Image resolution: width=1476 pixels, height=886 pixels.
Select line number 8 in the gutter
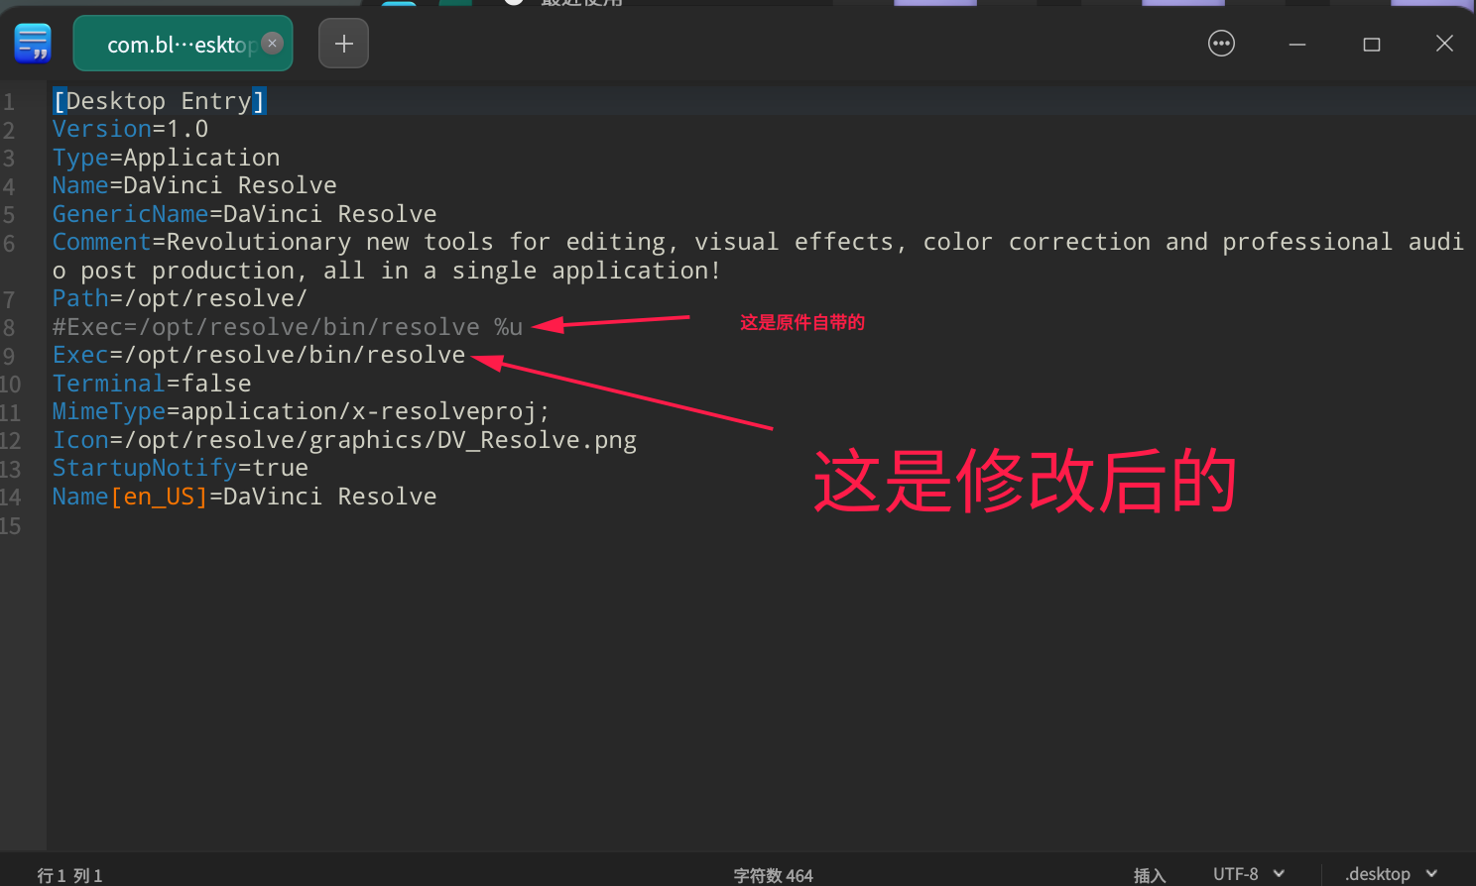tap(12, 326)
